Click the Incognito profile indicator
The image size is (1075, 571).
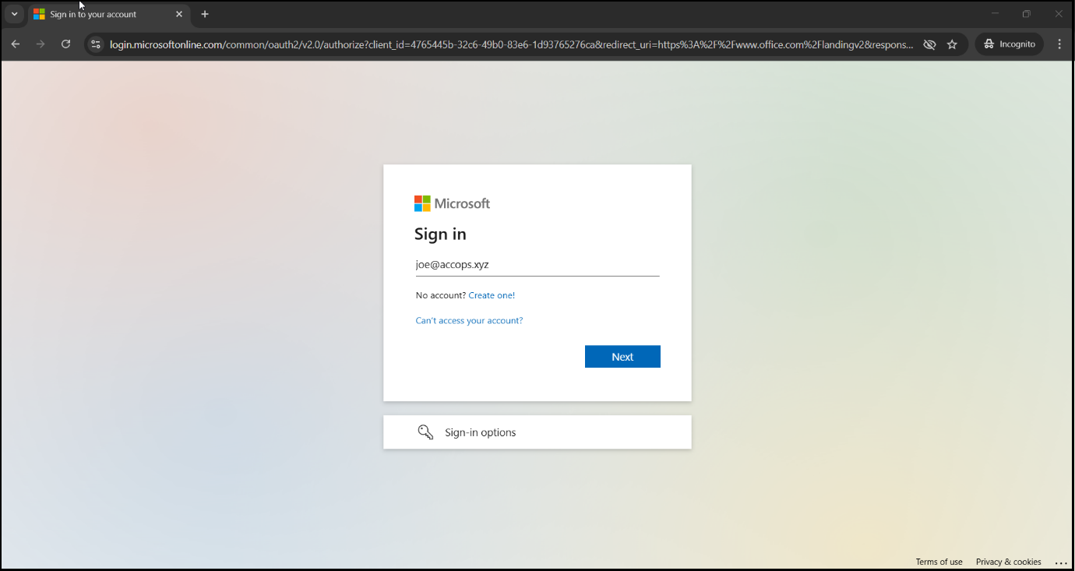(1009, 44)
